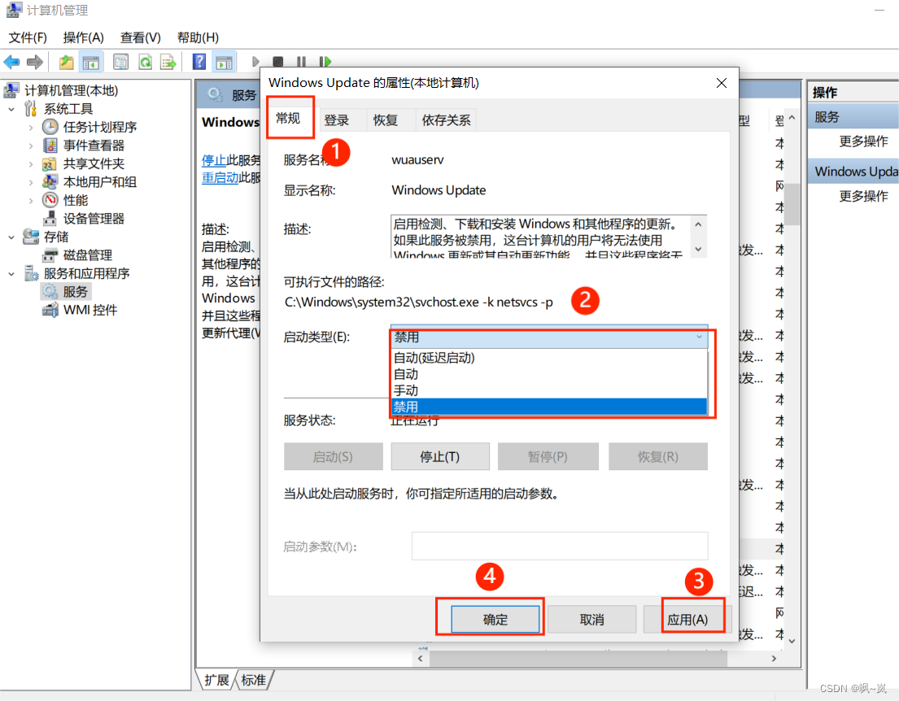The width and height of the screenshot is (899, 701).
Task: Click 更多操作 under 服务 in actions pane
Action: click(863, 141)
